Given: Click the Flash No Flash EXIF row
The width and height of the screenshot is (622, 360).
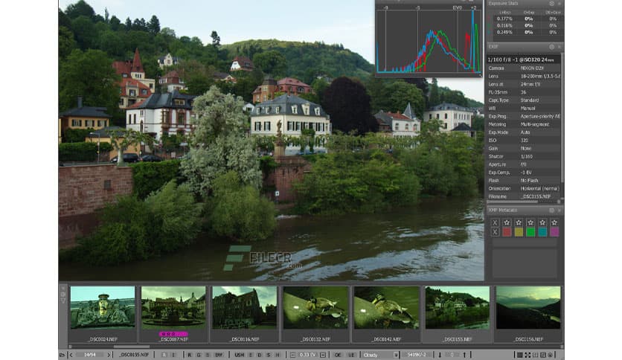Looking at the screenshot, I should pyautogui.click(x=523, y=181).
